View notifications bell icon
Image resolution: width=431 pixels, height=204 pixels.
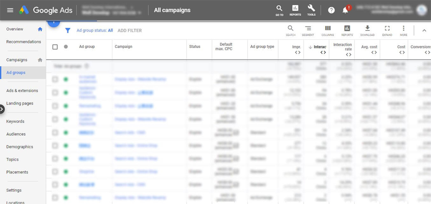[346, 10]
